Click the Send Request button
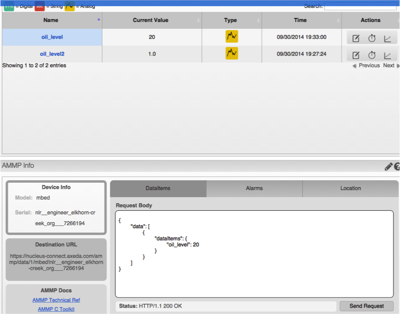This screenshot has width=400, height=314. pyautogui.click(x=367, y=306)
